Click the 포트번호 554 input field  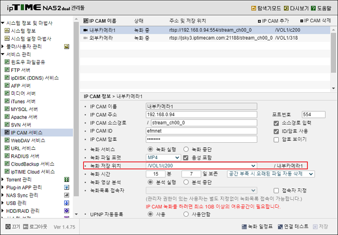314,115
